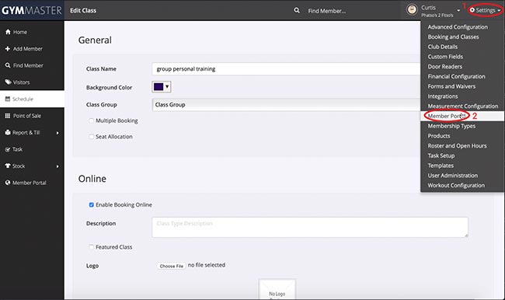
Task: Enable the Multiple Booking checkbox
Action: 92,120
